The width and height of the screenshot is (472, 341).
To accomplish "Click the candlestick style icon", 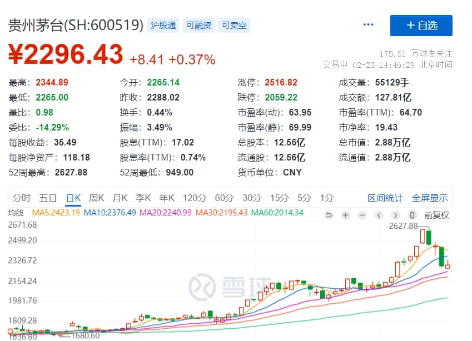I will (413, 215).
